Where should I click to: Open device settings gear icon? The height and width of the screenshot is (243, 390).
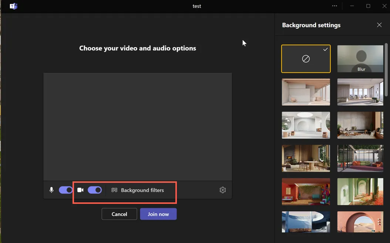point(223,190)
